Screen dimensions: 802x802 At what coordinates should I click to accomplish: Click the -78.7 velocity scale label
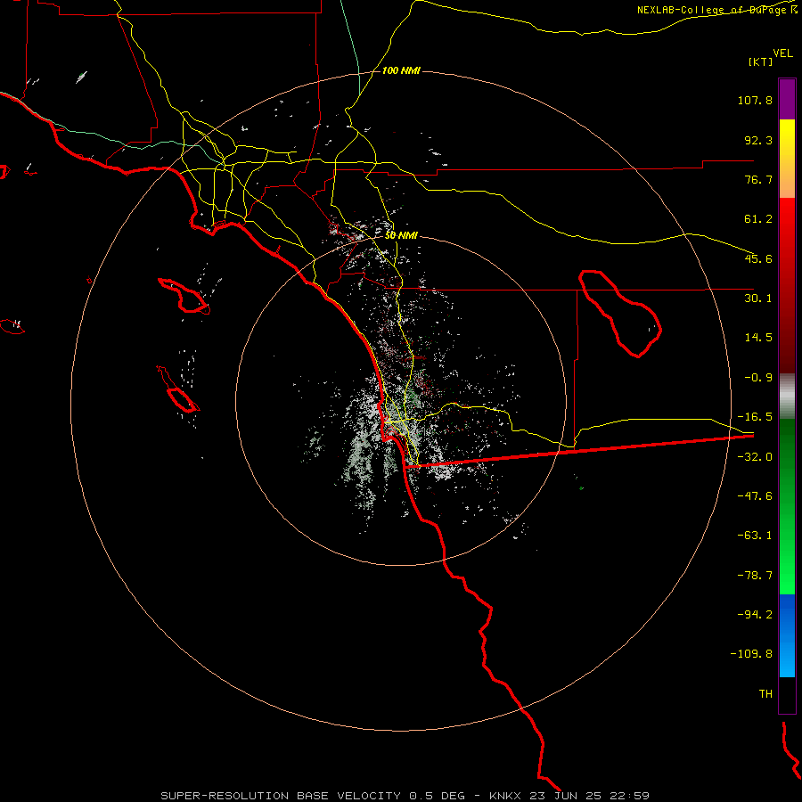pyautogui.click(x=755, y=576)
